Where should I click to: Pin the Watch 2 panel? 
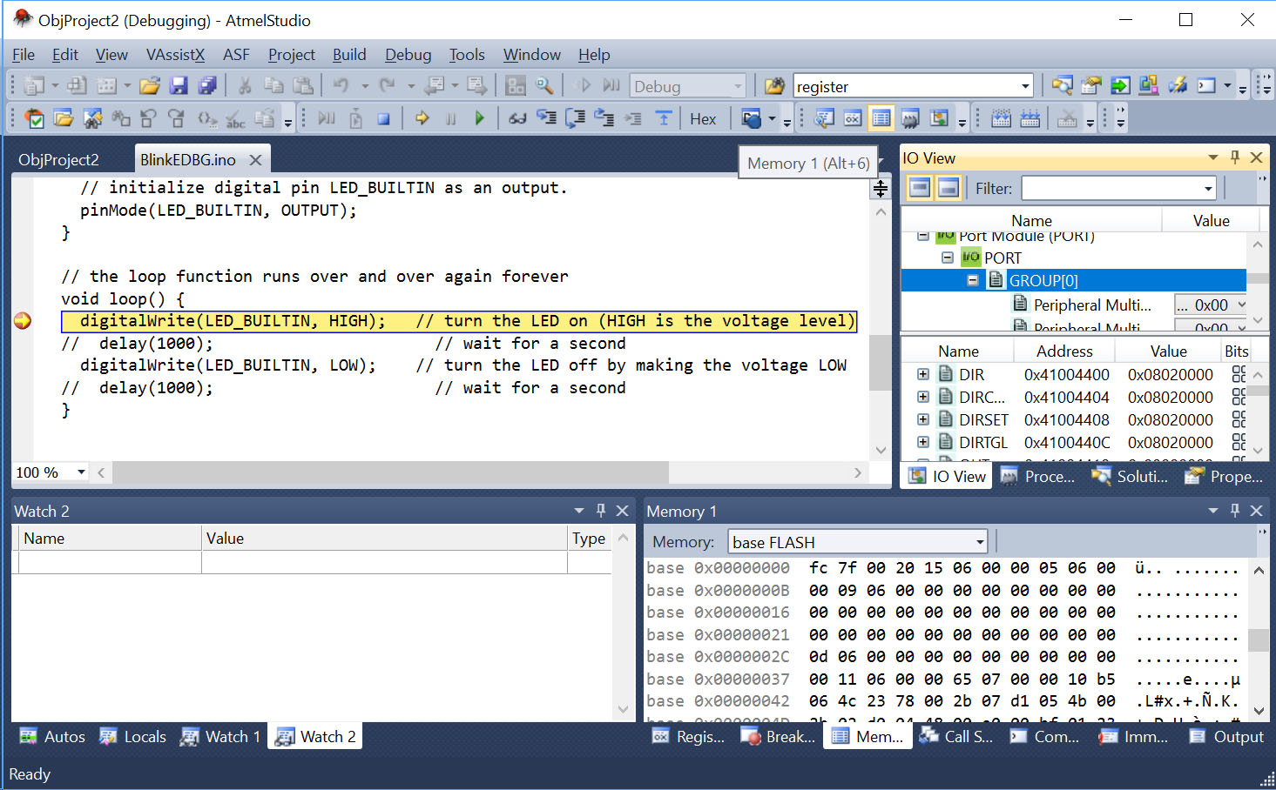(600, 511)
